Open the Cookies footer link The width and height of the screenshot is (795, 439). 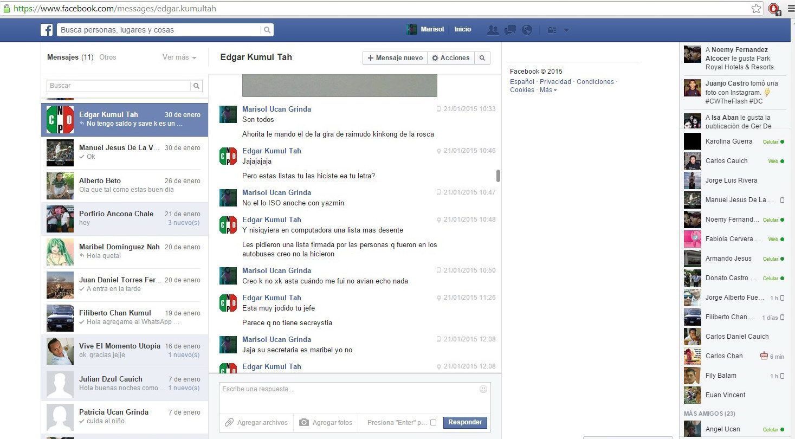pyautogui.click(x=522, y=90)
